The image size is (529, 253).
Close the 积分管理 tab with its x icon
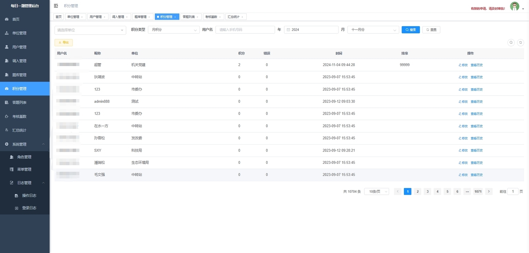pos(175,17)
